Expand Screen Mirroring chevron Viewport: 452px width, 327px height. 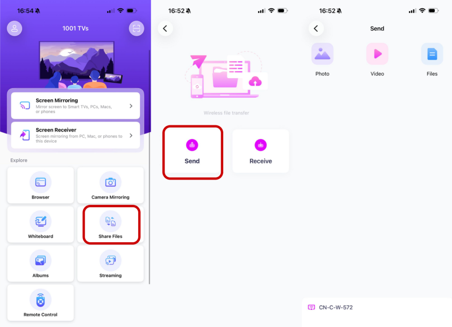coord(131,106)
